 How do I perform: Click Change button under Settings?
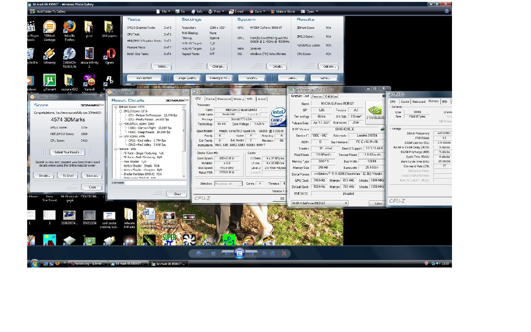pos(218,66)
